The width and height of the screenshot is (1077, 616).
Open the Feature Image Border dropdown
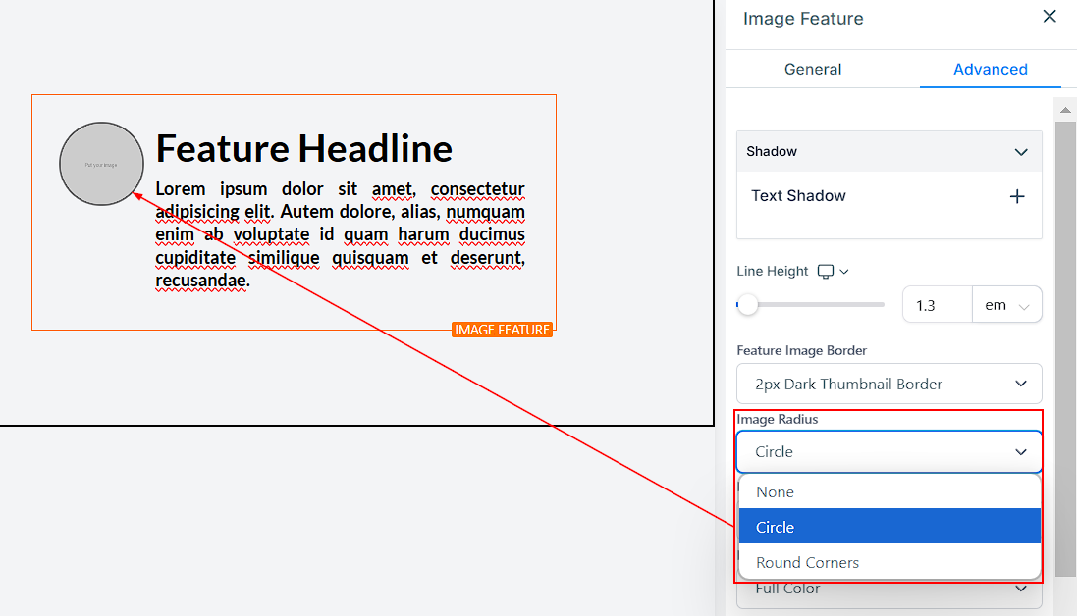pyautogui.click(x=889, y=385)
